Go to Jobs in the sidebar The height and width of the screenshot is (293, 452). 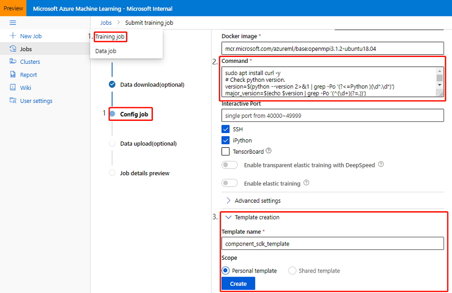click(x=26, y=49)
